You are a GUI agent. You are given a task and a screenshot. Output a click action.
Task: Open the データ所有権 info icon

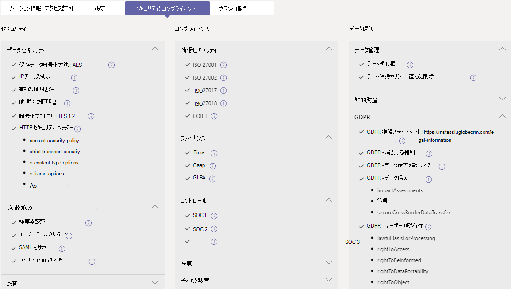pyautogui.click(x=410, y=65)
